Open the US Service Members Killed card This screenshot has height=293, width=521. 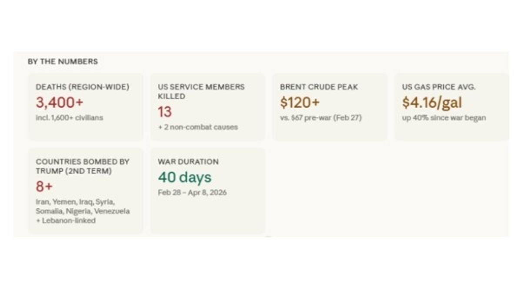tap(208, 107)
